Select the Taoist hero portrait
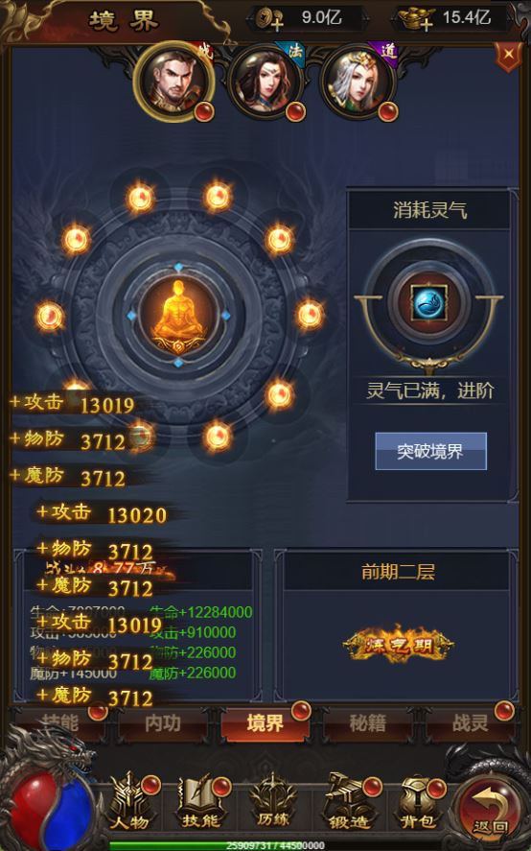531x851 pixels. pos(358,83)
